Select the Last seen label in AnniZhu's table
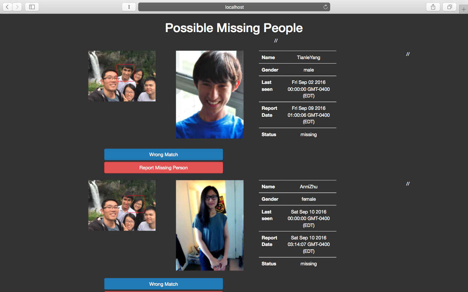 (x=267, y=215)
